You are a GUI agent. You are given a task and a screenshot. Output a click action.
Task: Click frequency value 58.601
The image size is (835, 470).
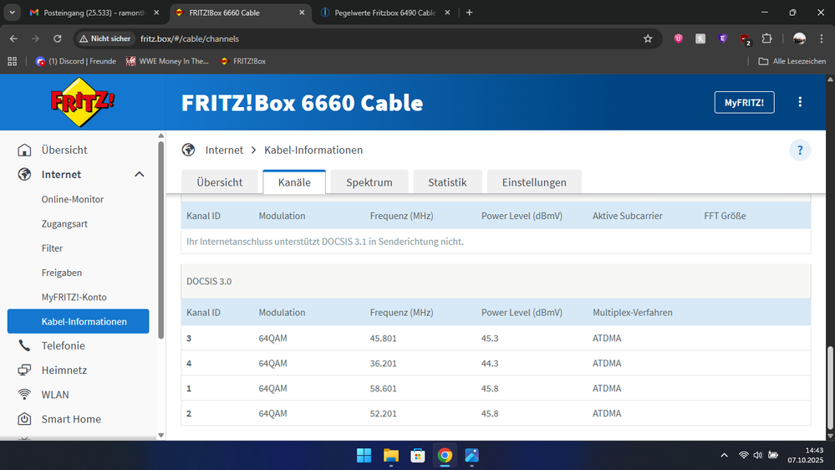(x=384, y=389)
